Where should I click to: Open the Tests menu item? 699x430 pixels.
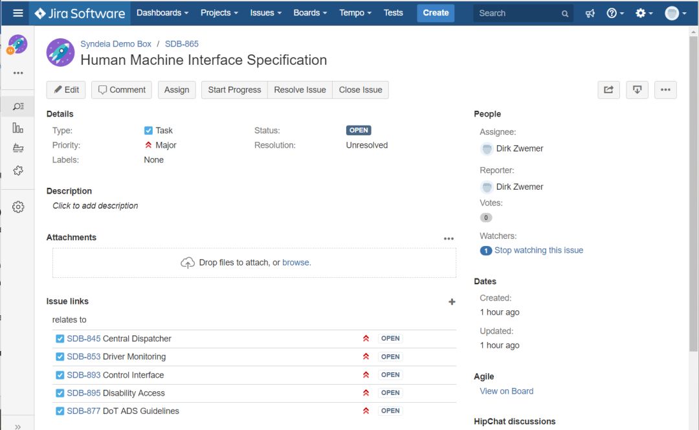393,13
